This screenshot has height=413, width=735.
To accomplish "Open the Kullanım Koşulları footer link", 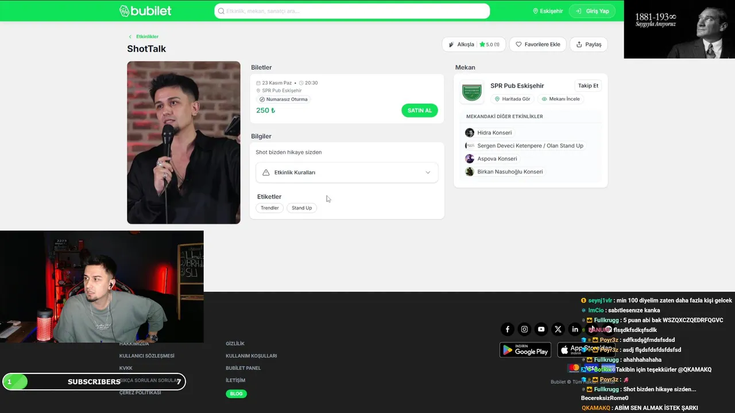I will pos(252,356).
